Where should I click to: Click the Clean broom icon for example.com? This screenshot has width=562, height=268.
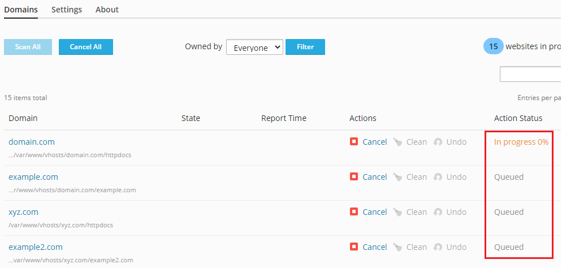[x=398, y=177]
